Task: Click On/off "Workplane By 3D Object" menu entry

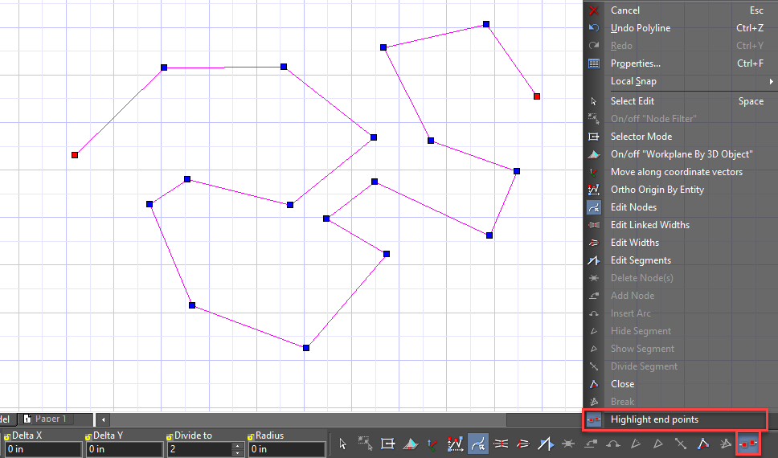Action: (x=681, y=154)
